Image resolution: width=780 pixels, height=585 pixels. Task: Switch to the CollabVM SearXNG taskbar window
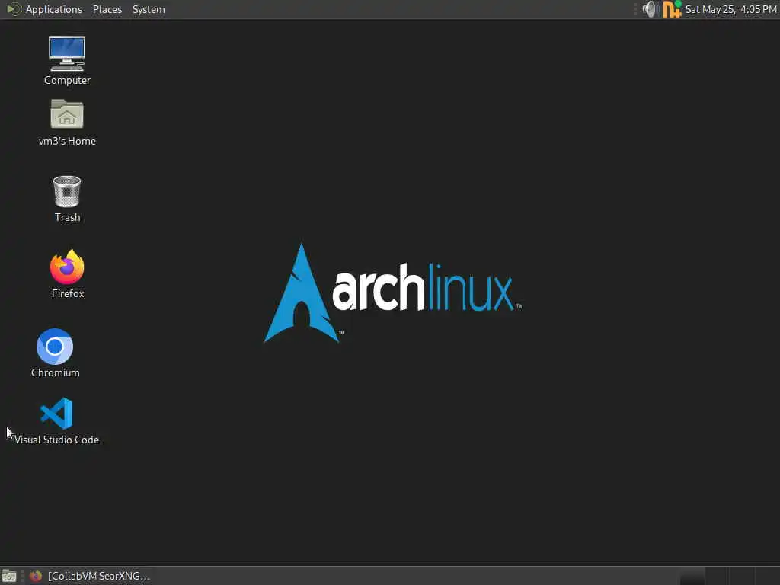90,576
